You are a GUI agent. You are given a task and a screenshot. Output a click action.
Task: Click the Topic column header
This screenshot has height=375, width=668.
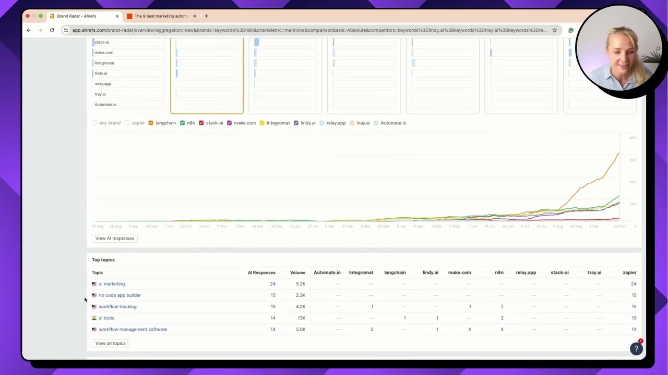tap(97, 272)
